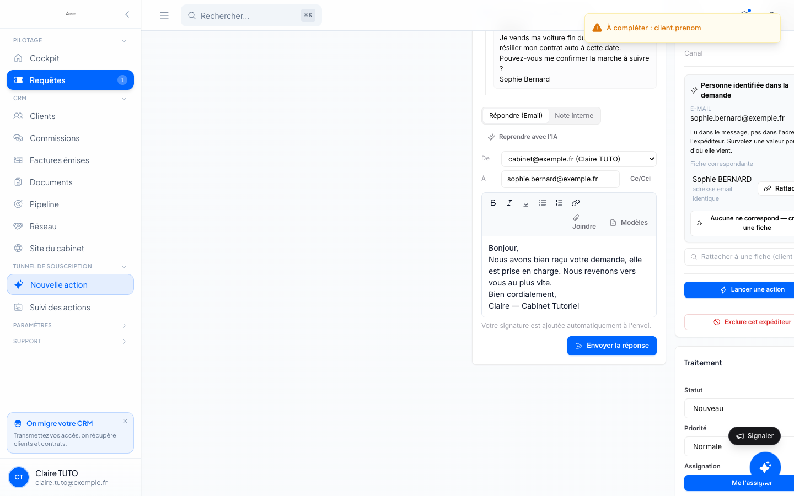Switch to the Répondre (Email) tab
The image size is (794, 496).
coord(516,116)
